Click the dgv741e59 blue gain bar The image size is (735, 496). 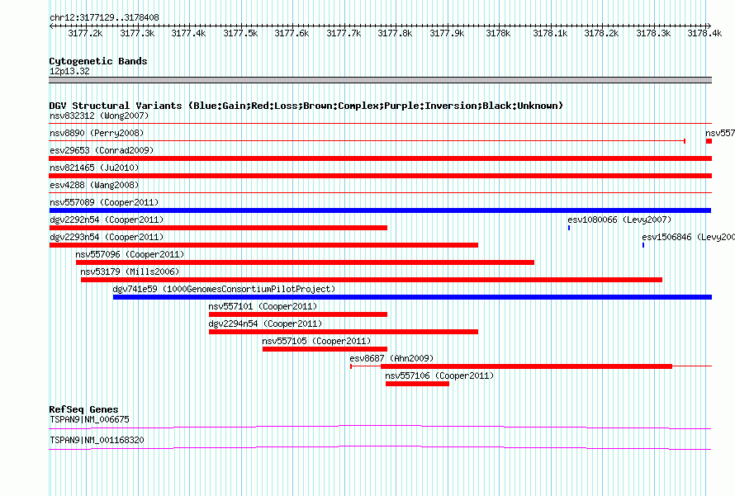[412, 297]
